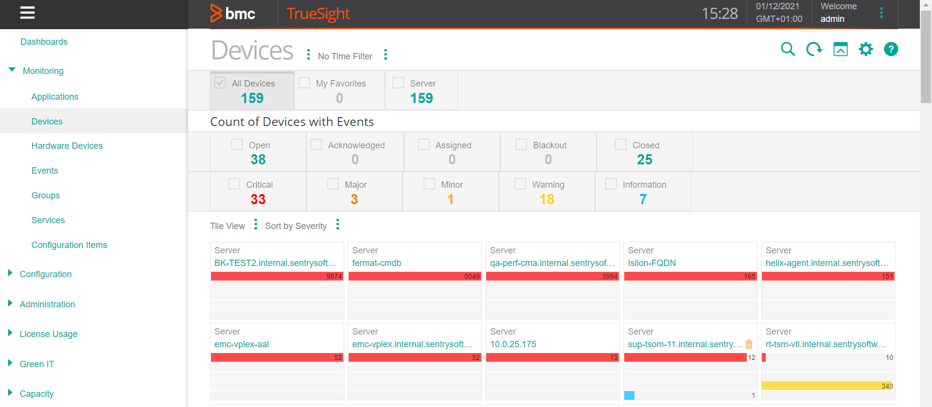This screenshot has width=932, height=407.
Task: Open the snapshot image icon
Action: click(840, 49)
